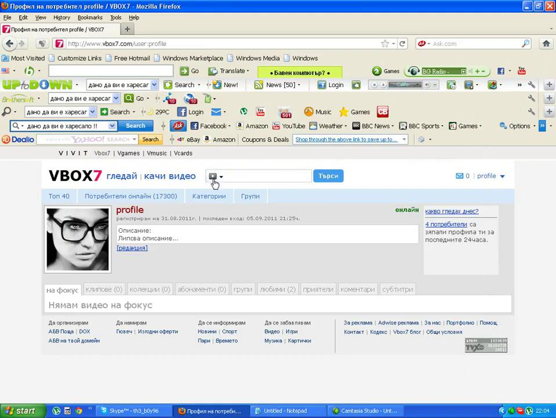
Task: Bookmark the page with the star icon
Action: click(x=385, y=44)
